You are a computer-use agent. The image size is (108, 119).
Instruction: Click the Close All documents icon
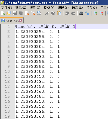(33, 13)
